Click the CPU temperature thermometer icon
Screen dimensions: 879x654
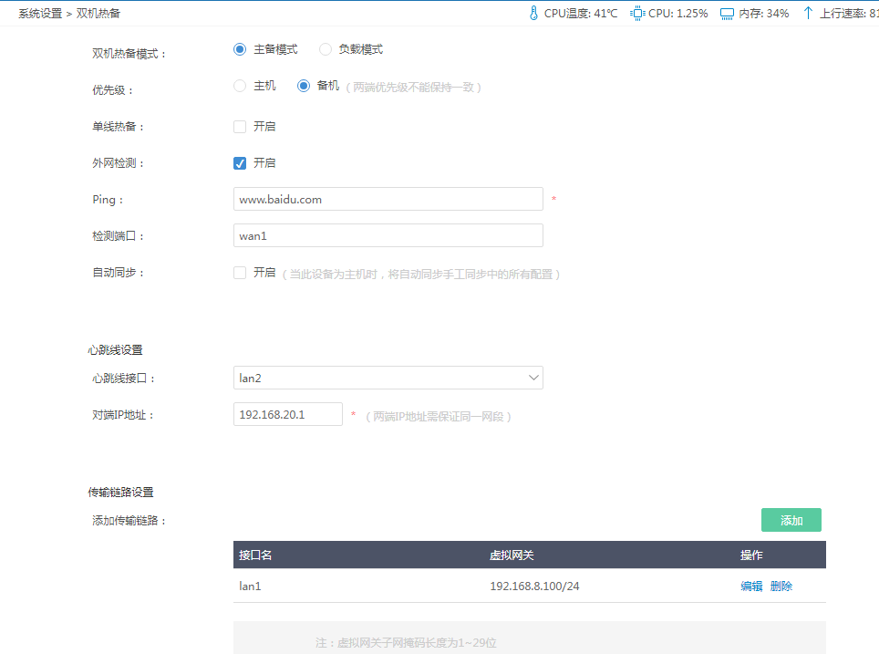[533, 13]
